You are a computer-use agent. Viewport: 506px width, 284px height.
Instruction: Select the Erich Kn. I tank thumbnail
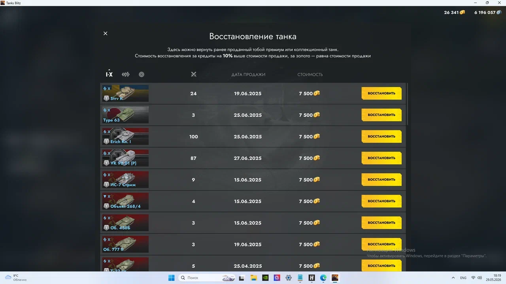pyautogui.click(x=125, y=136)
